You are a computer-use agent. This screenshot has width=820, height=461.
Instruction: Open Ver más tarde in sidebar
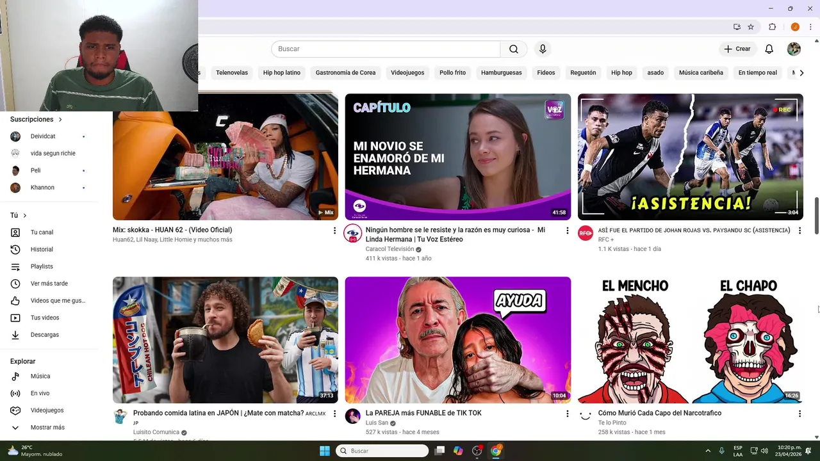click(x=48, y=284)
